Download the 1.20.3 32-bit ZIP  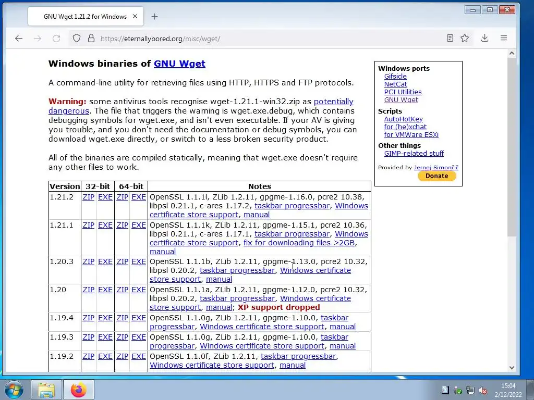point(88,261)
